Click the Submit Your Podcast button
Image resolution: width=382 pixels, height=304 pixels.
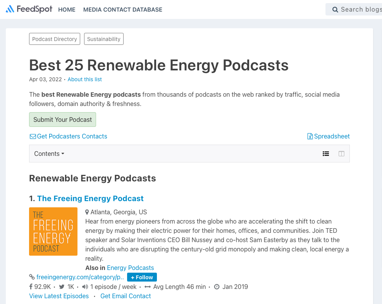pos(63,120)
